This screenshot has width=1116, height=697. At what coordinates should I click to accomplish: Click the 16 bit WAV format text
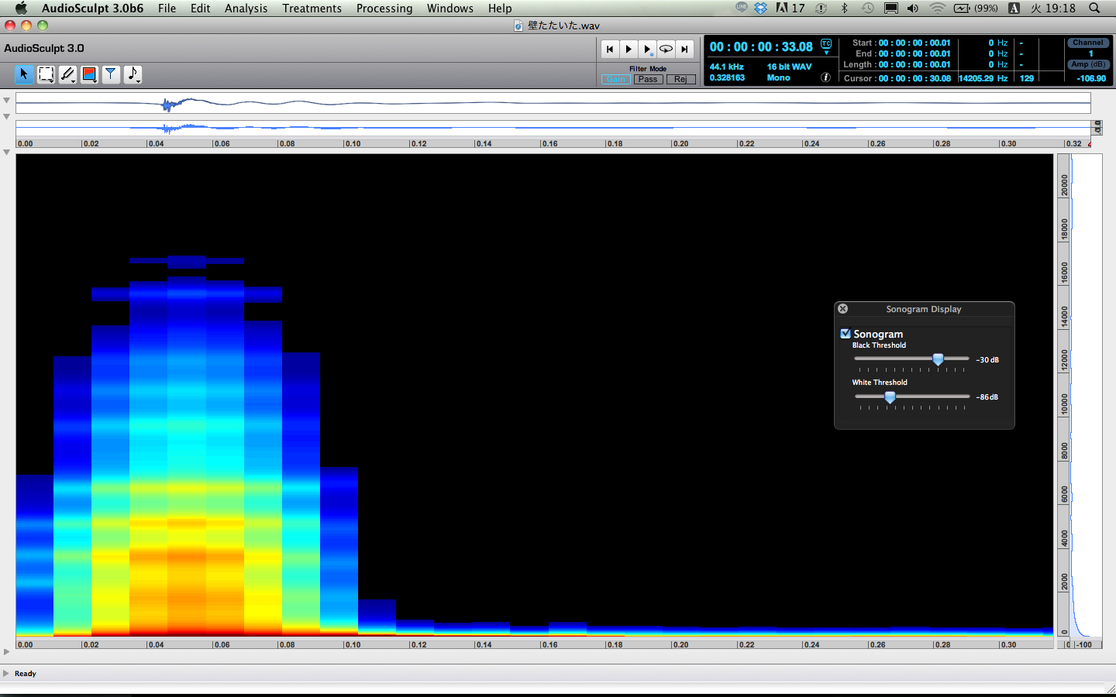[789, 67]
